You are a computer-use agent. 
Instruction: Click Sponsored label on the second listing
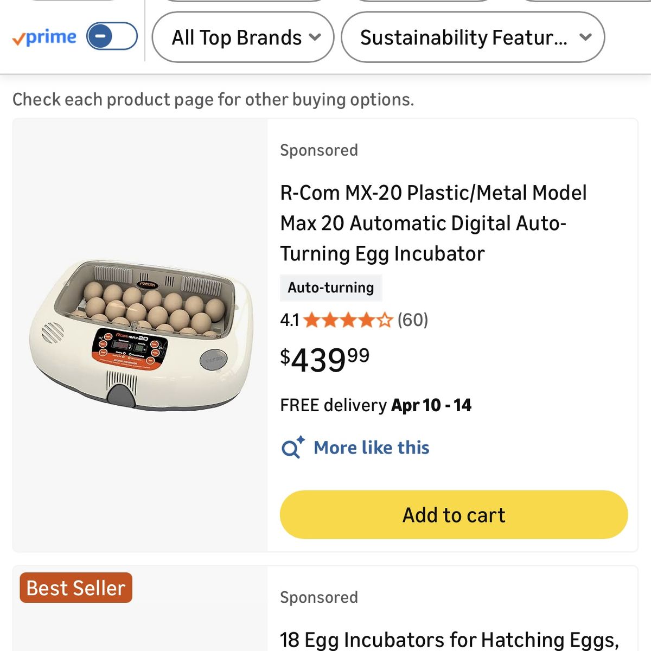319,597
